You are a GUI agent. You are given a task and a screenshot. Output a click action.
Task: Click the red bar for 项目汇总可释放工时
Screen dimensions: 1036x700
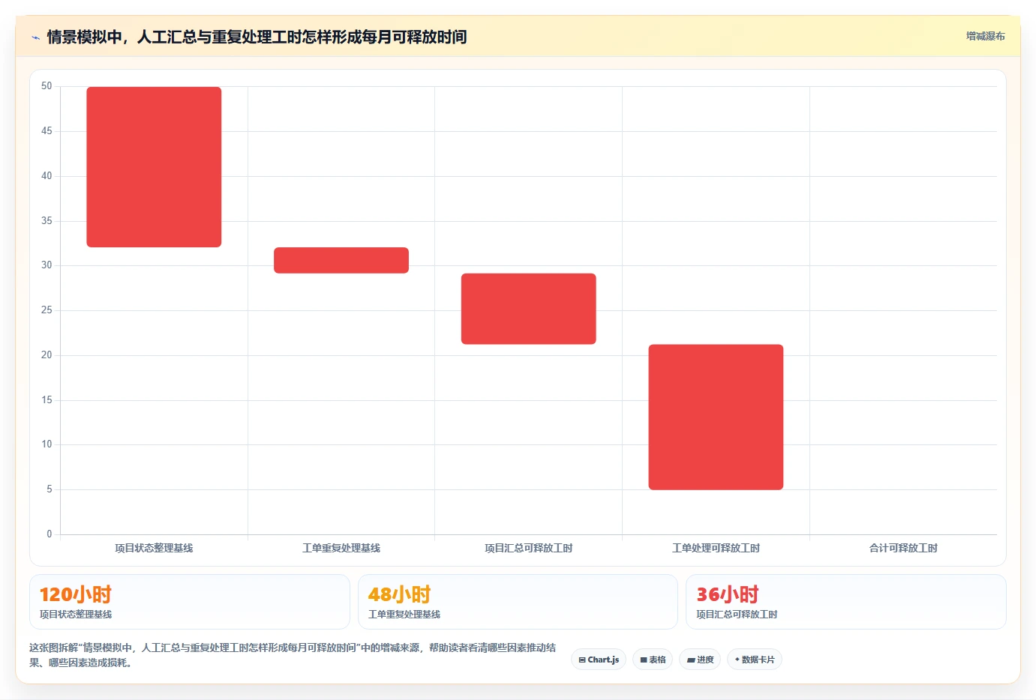click(x=529, y=309)
